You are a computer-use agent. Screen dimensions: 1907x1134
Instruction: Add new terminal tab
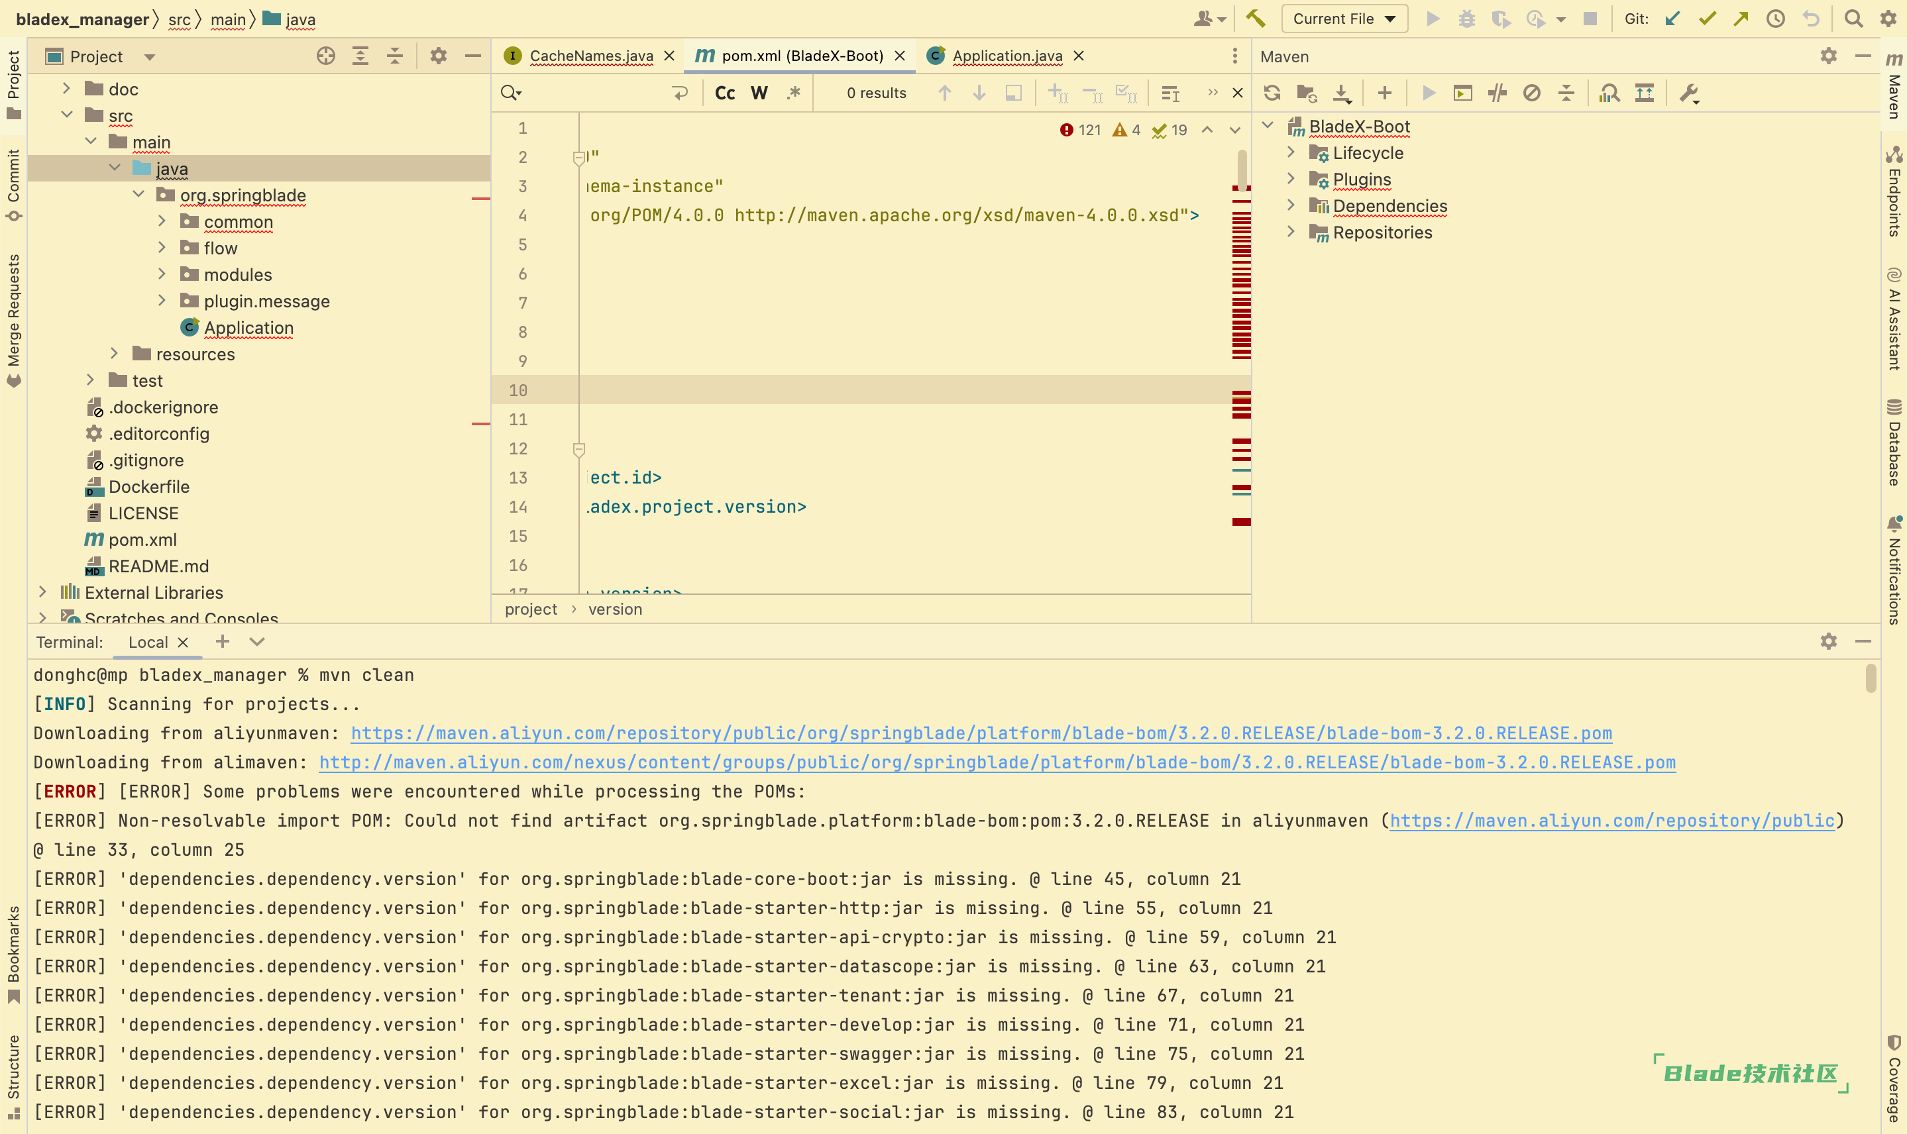coord(223,641)
